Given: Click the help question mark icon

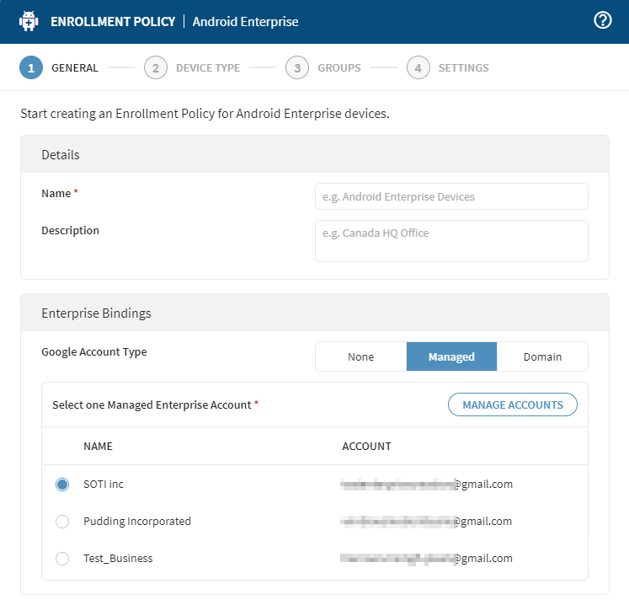Looking at the screenshot, I should click(602, 21).
